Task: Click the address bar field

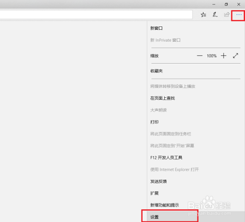Action: (96, 15)
